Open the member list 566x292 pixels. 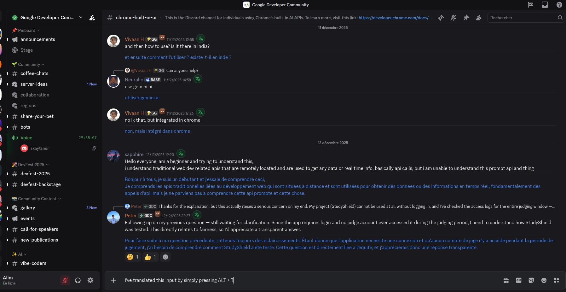tap(479, 18)
